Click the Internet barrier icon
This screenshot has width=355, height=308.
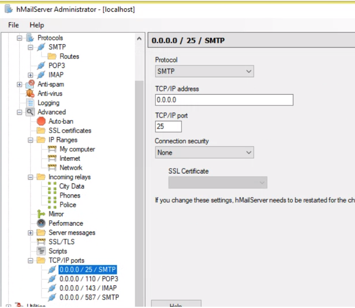pyautogui.click(x=52, y=158)
